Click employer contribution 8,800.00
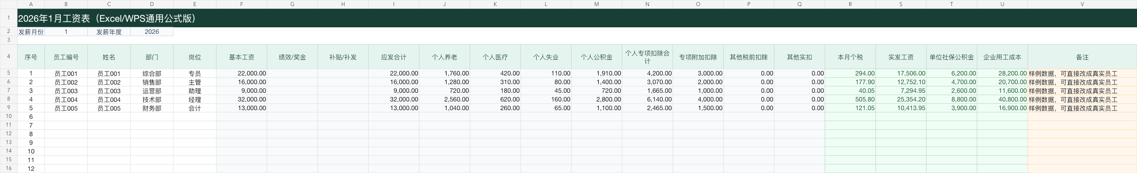 pyautogui.click(x=951, y=99)
